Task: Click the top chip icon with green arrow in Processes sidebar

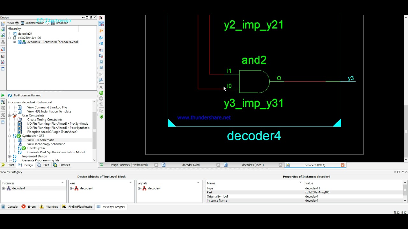Action: coord(3,103)
